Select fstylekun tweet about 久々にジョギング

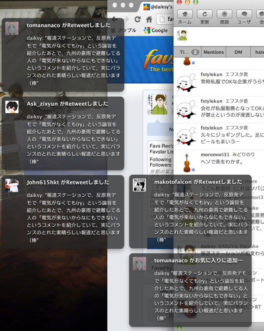click(x=219, y=136)
